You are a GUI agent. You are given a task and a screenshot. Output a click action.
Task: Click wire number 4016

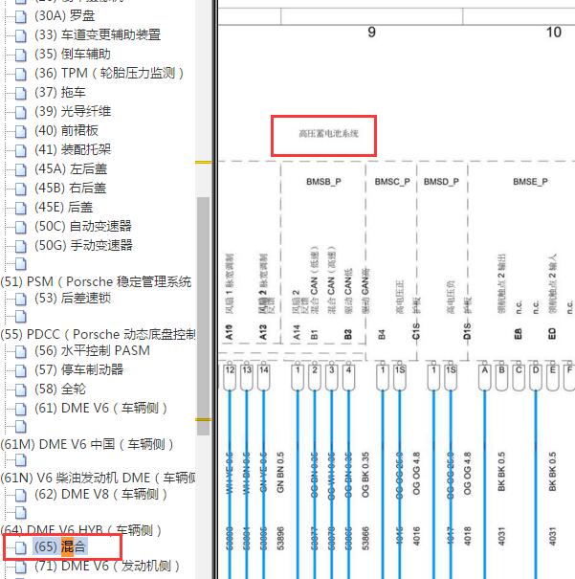coord(416,536)
